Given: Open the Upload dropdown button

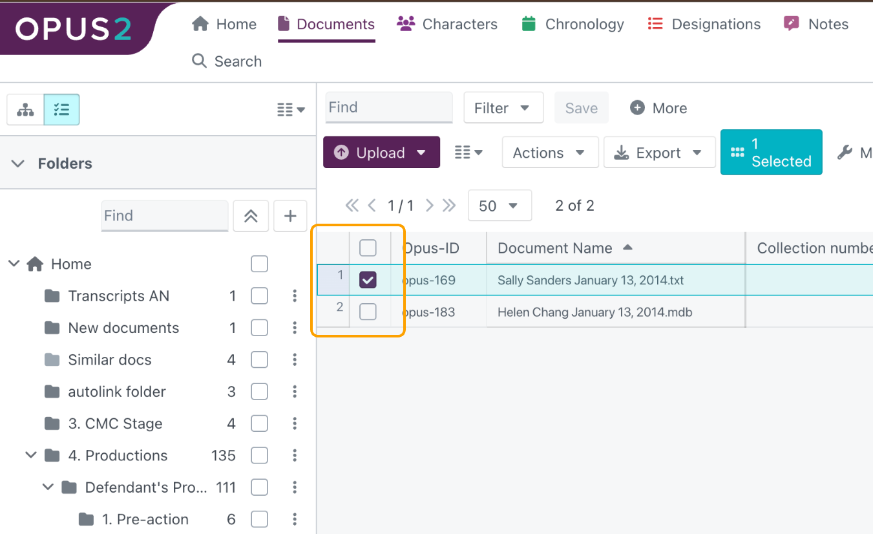Looking at the screenshot, I should coord(381,153).
